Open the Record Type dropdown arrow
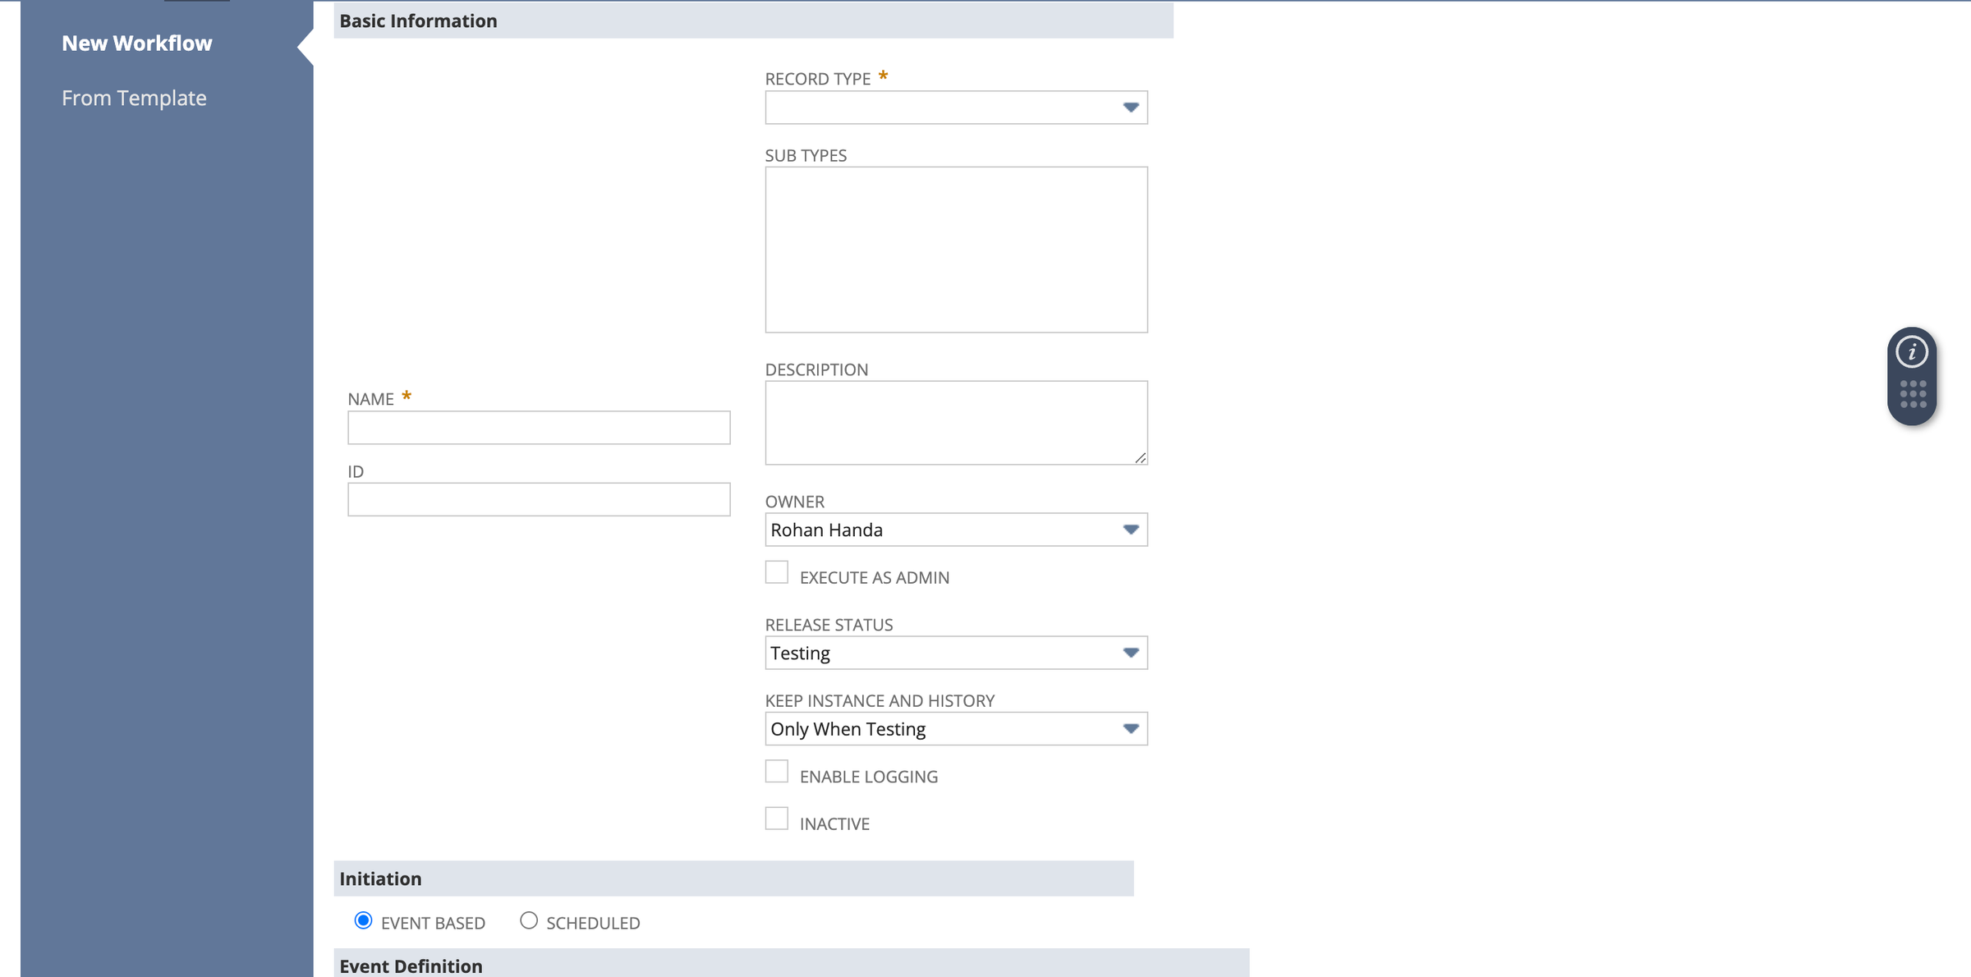1971x977 pixels. [x=1130, y=108]
